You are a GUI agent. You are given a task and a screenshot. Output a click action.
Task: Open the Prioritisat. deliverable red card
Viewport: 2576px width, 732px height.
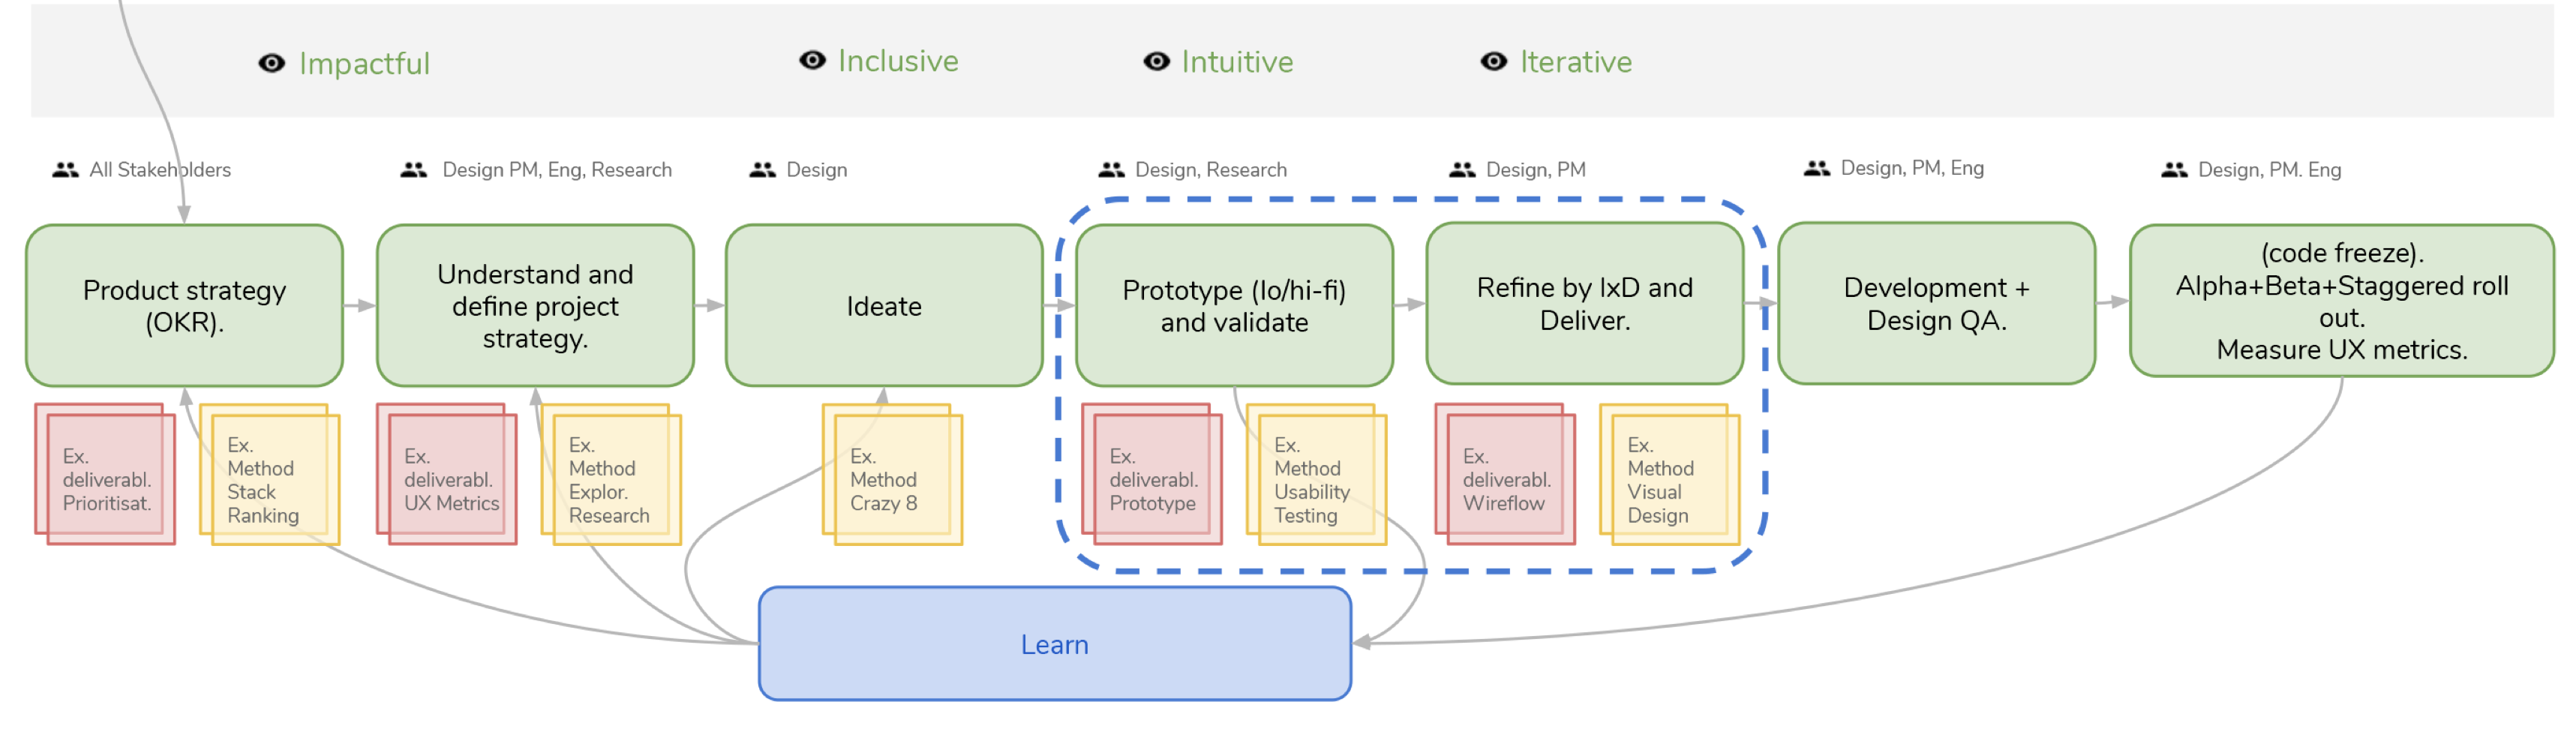(x=105, y=475)
